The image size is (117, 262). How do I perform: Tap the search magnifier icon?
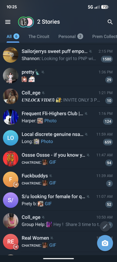point(110,22)
